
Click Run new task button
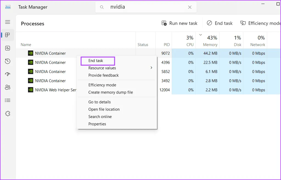click(179, 23)
